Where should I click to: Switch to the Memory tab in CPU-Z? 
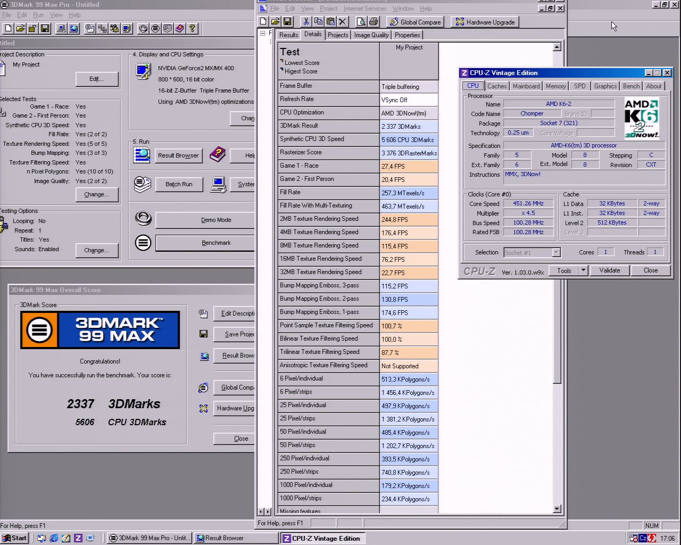[556, 86]
